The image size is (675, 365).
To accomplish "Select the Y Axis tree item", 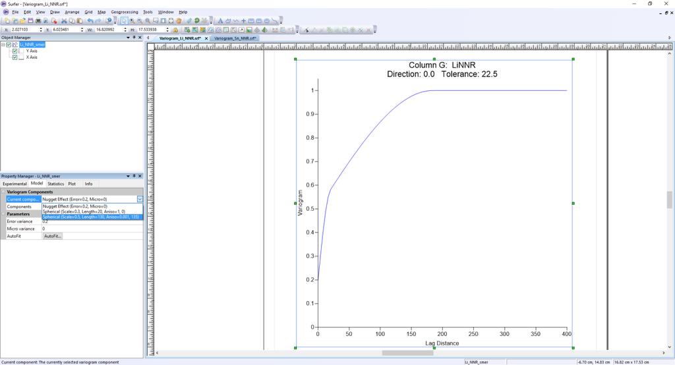I will pos(32,51).
